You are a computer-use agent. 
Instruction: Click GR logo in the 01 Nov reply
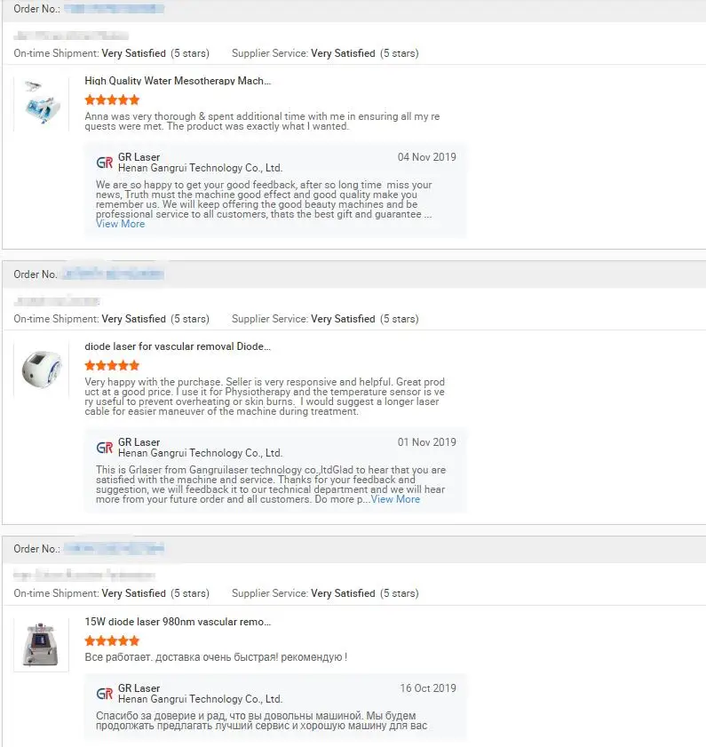tap(105, 448)
